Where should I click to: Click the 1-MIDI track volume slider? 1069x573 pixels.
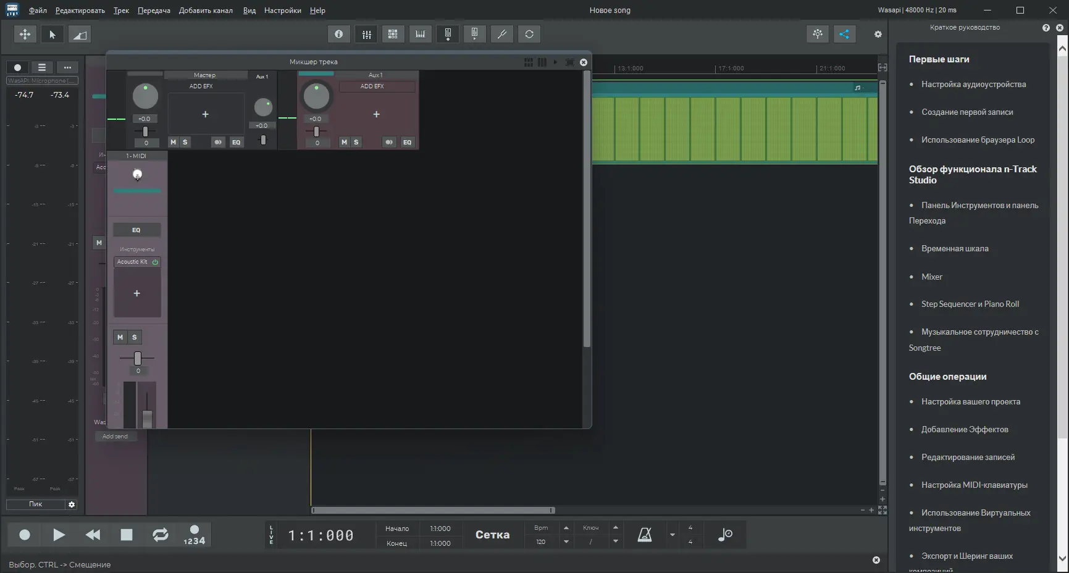pos(137,357)
